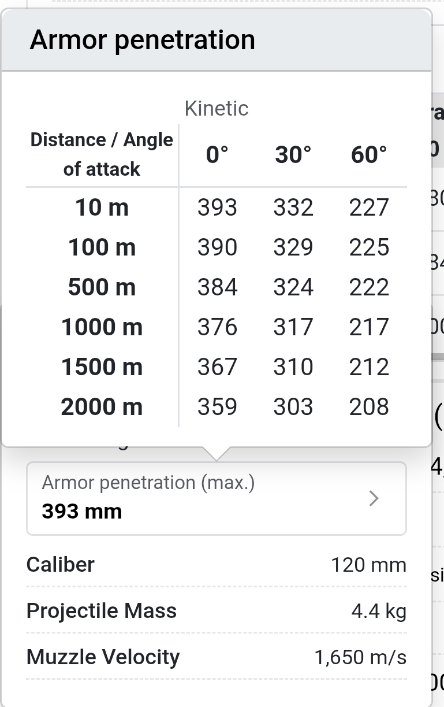Open the Armor penetration (max.) 393 mm box
The image size is (444, 707).
click(x=217, y=498)
